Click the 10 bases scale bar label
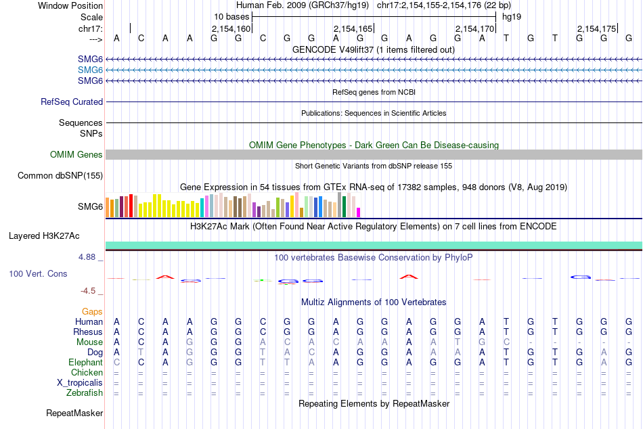Image resolution: width=643 pixels, height=429 pixels. click(231, 17)
